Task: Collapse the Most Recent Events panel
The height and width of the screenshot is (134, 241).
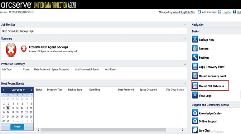Action: coord(185,84)
